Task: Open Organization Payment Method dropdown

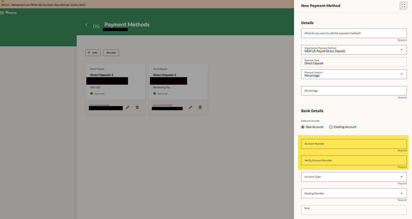Action: tap(354, 50)
